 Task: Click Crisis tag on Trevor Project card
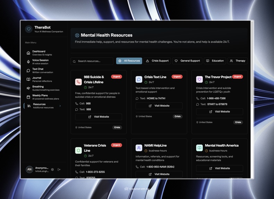pos(238,122)
